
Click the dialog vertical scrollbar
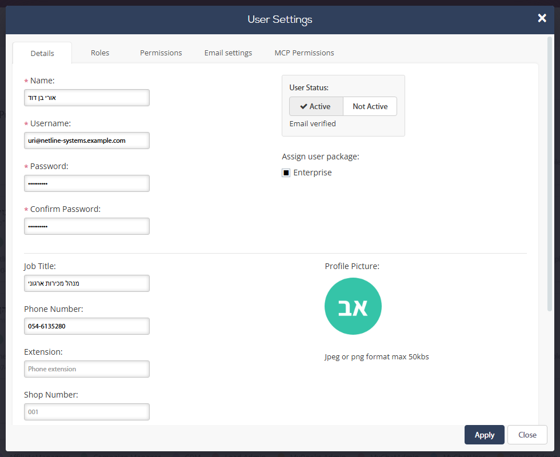(550, 174)
